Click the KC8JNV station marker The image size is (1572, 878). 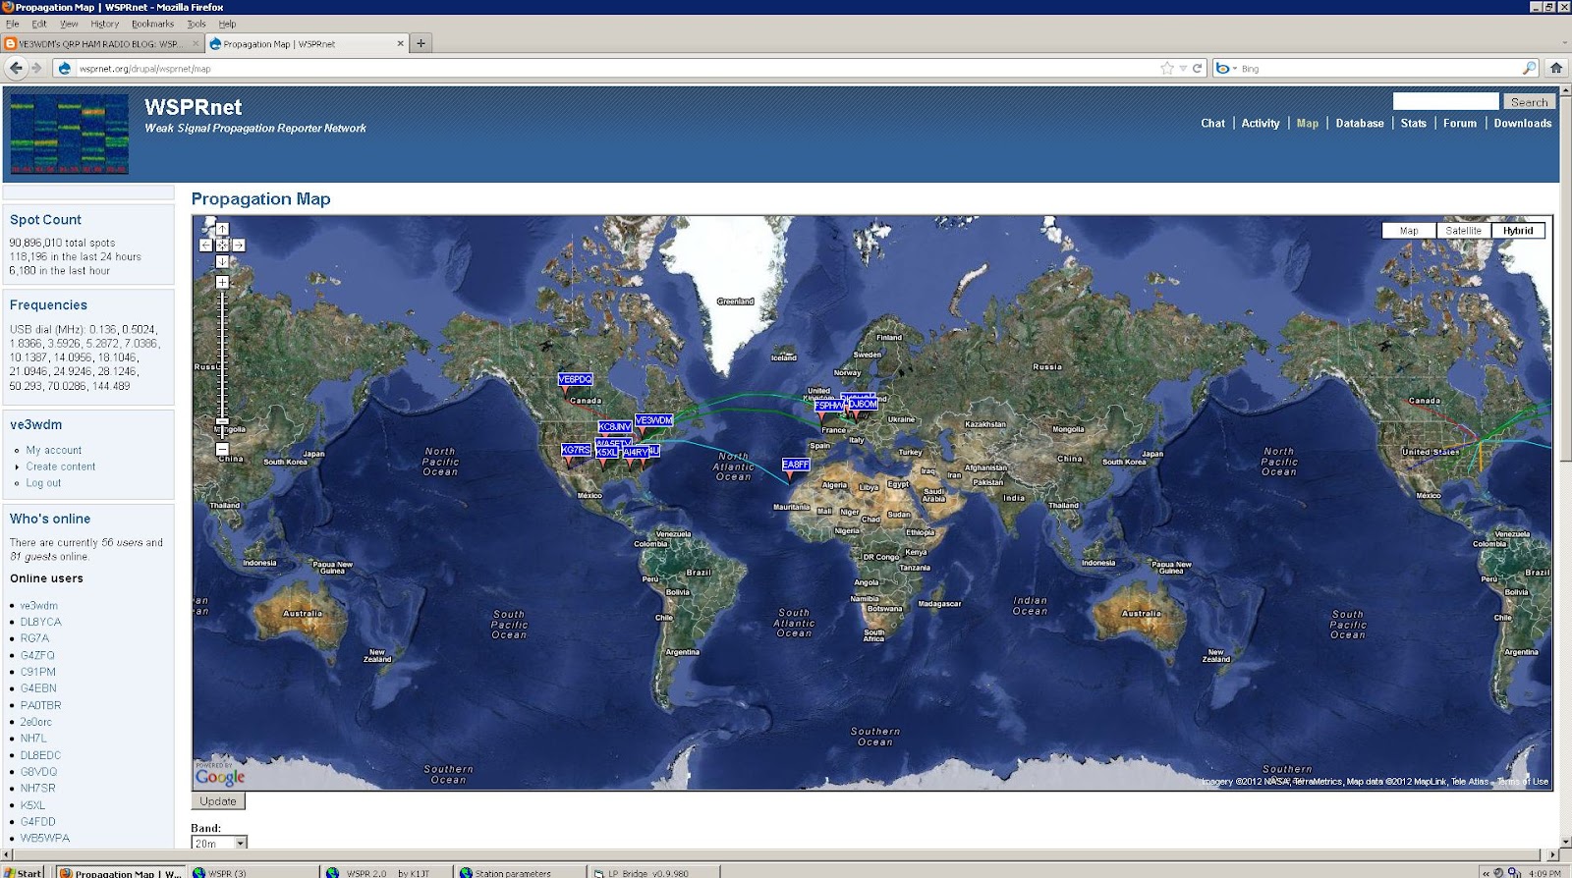615,426
